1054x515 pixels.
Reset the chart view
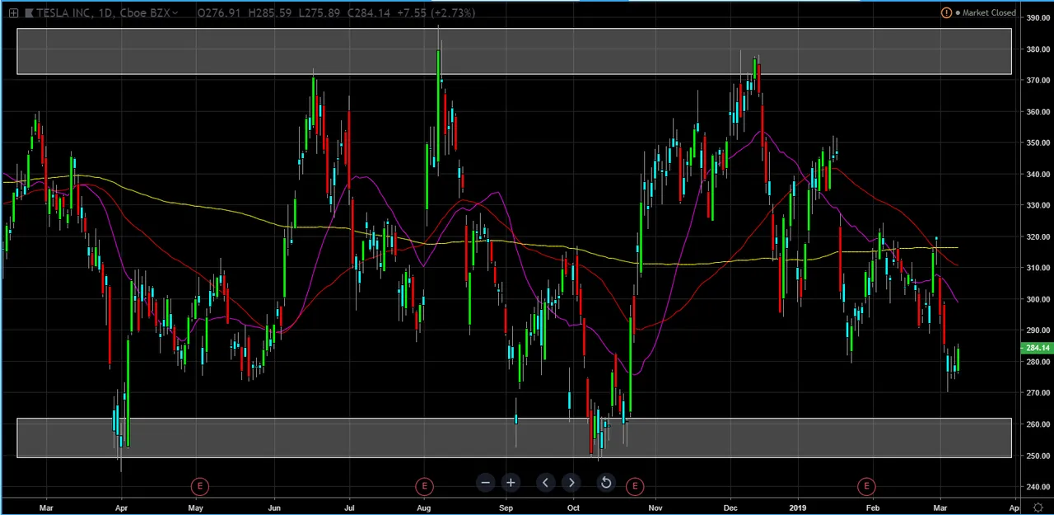pyautogui.click(x=605, y=483)
